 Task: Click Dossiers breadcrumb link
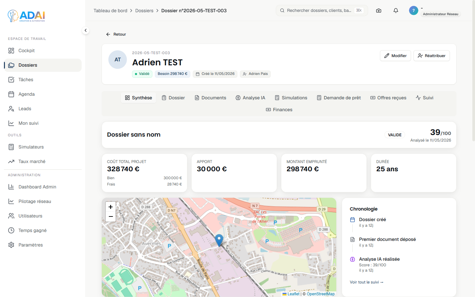click(x=144, y=11)
